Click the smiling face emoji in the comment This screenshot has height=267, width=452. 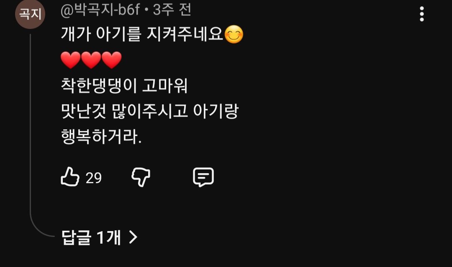pos(234,35)
